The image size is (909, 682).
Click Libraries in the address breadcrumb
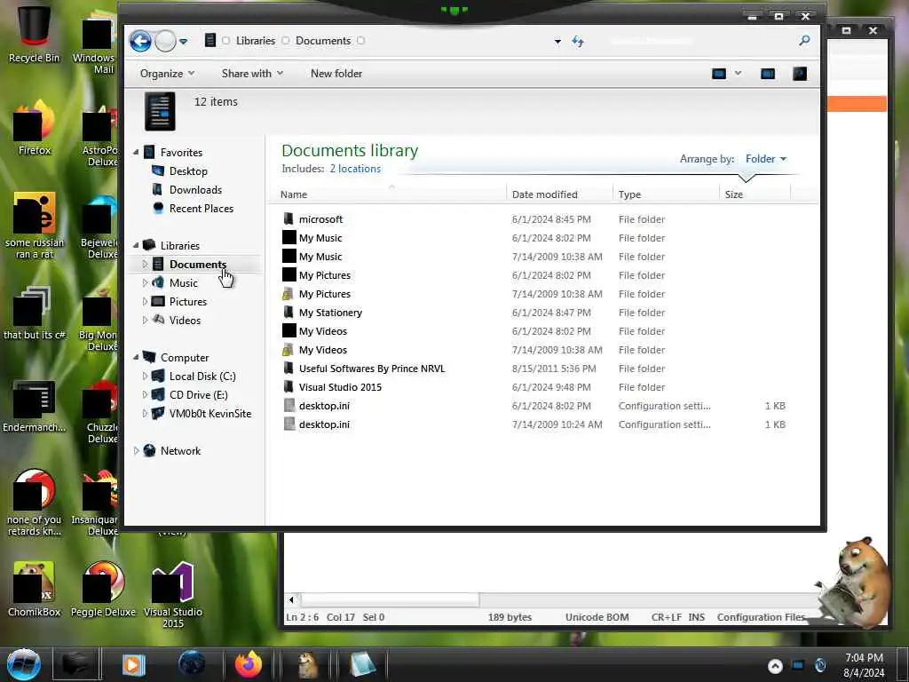pyautogui.click(x=256, y=41)
